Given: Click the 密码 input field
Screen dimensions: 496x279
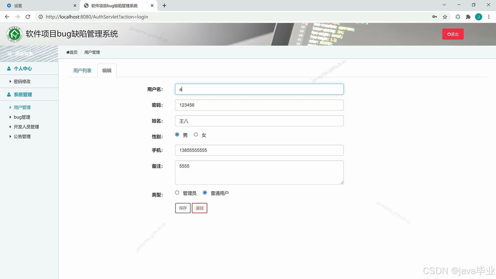Looking at the screenshot, I should 259,105.
